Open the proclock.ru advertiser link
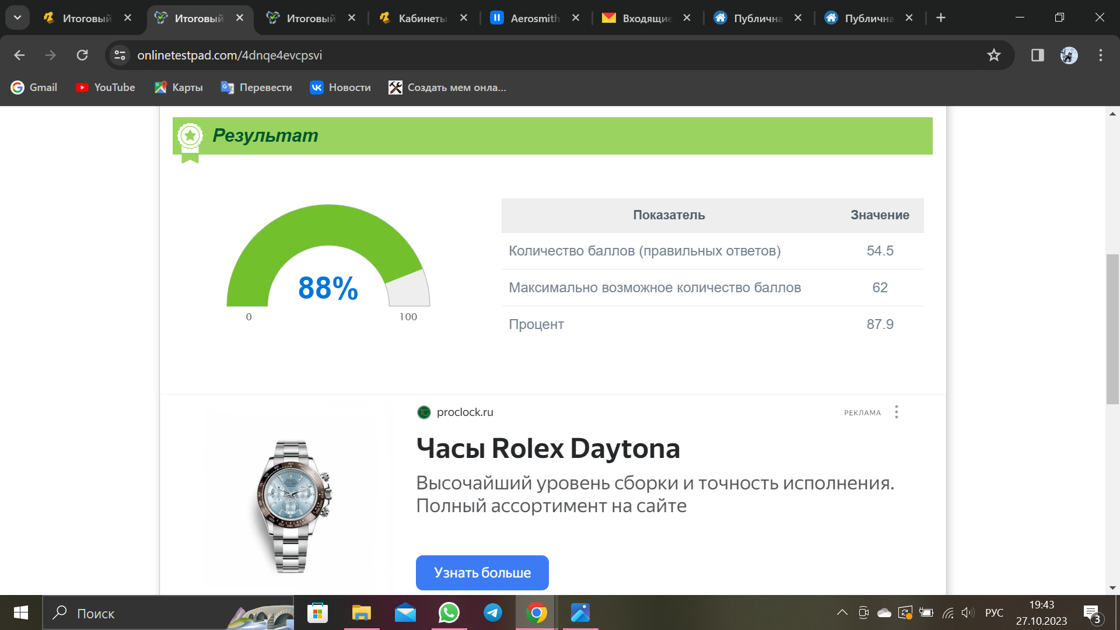The width and height of the screenshot is (1120, 630). tap(464, 412)
